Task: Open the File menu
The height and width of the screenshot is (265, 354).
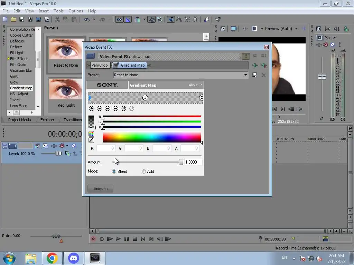Action: coord(6,11)
